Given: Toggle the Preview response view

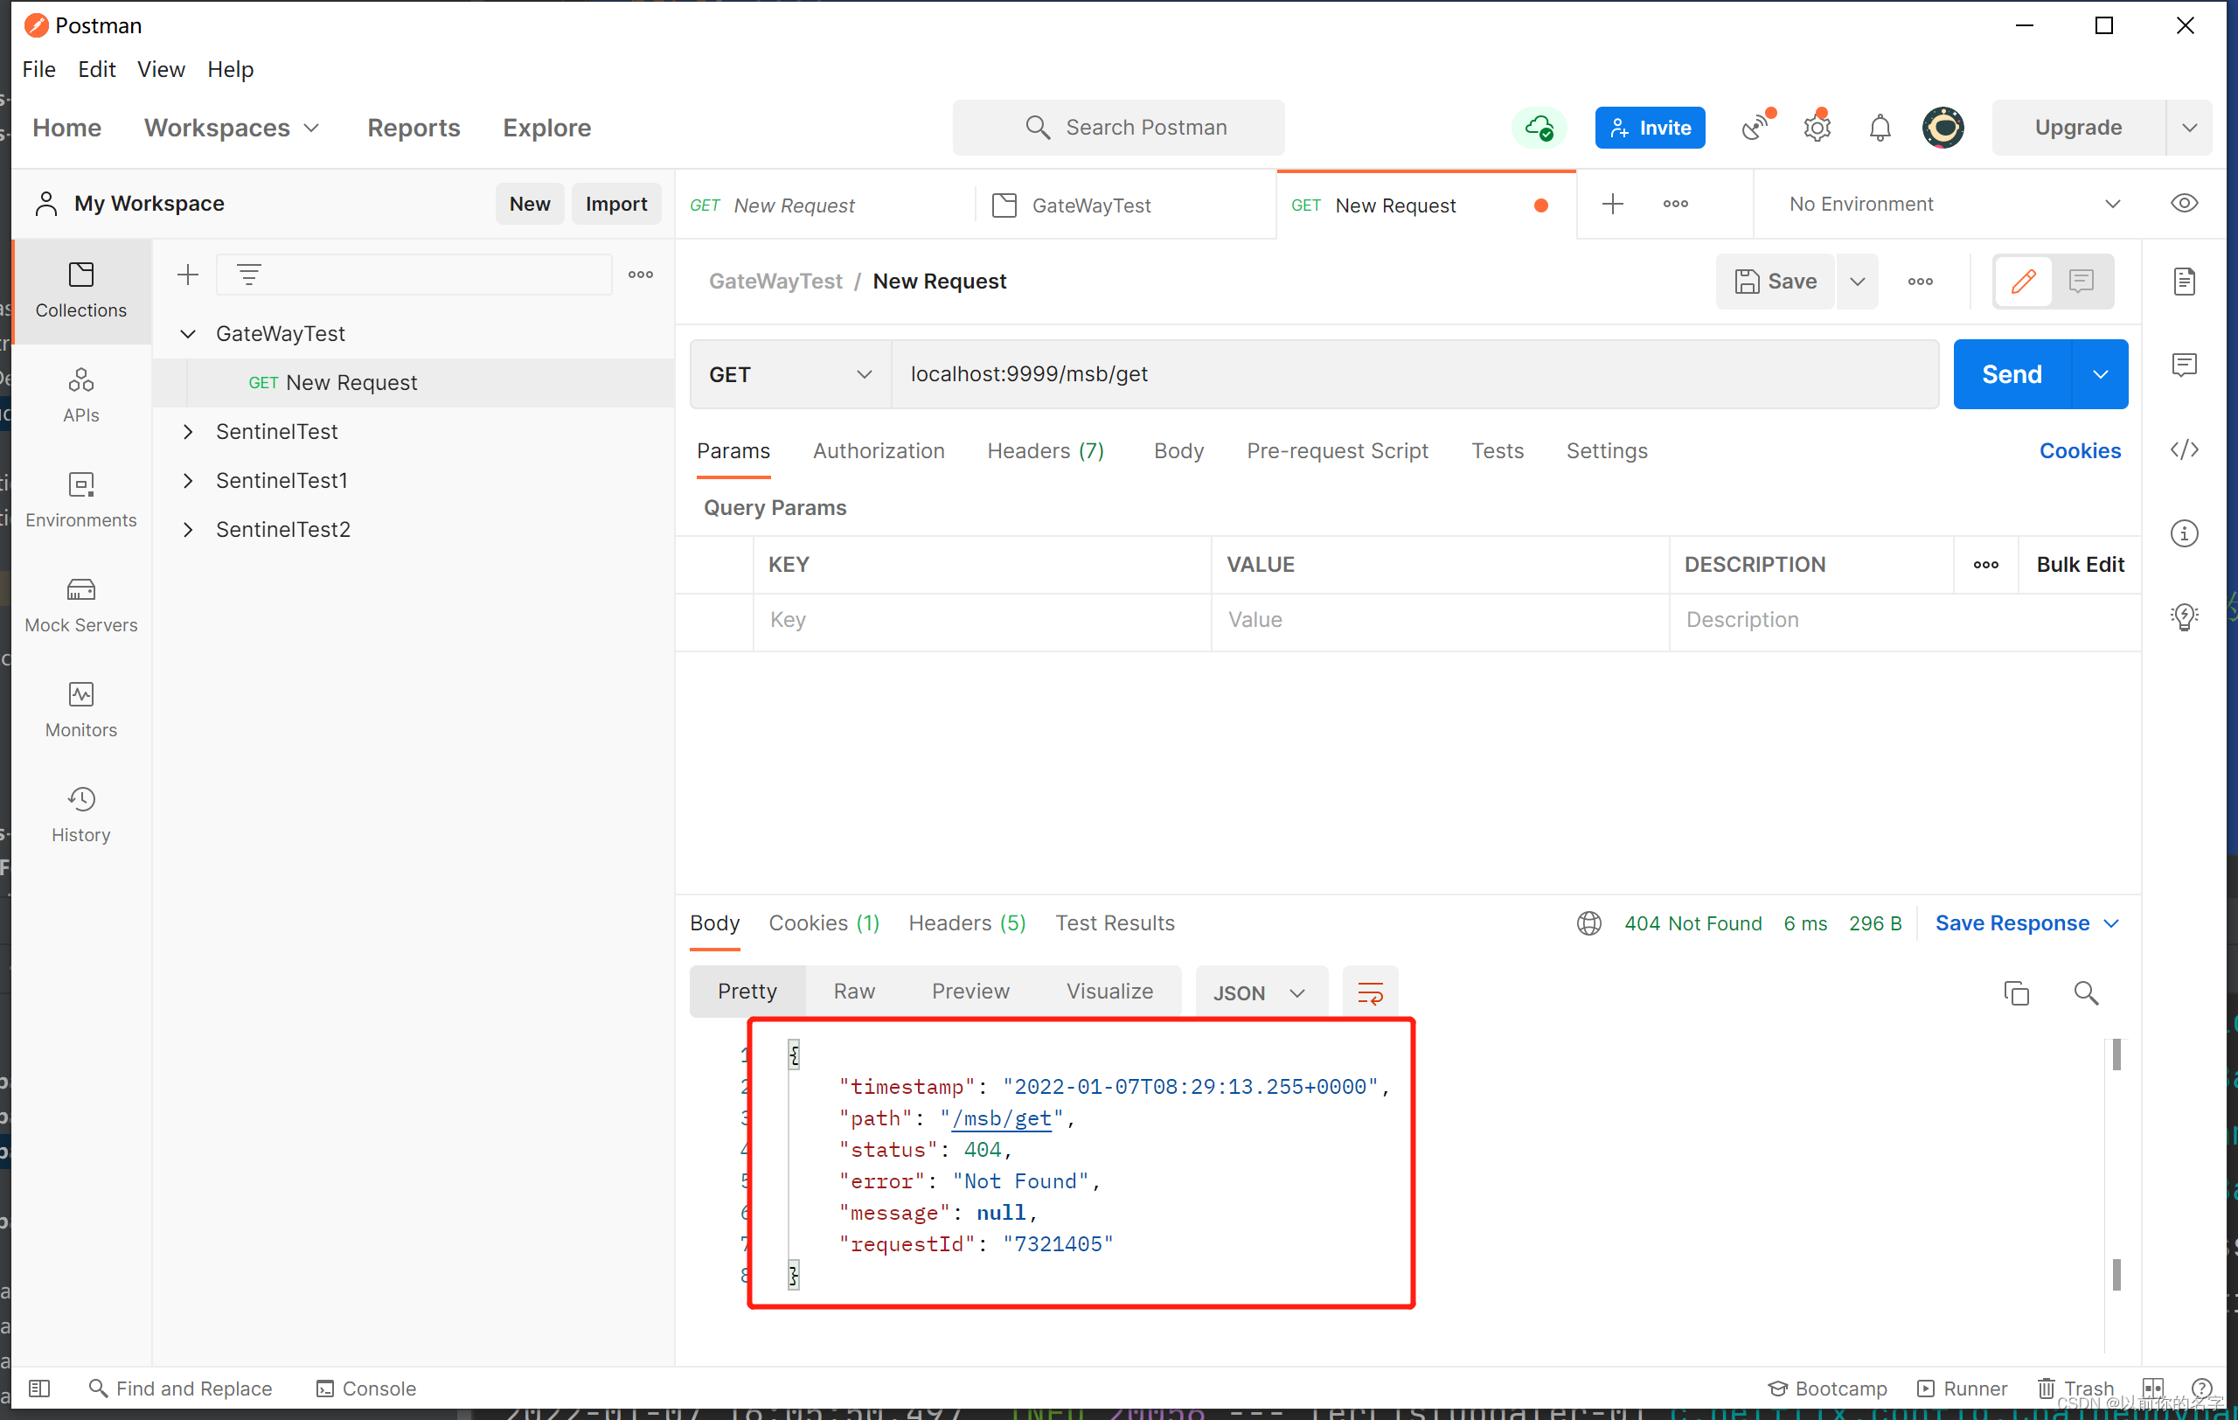Looking at the screenshot, I should point(970,991).
